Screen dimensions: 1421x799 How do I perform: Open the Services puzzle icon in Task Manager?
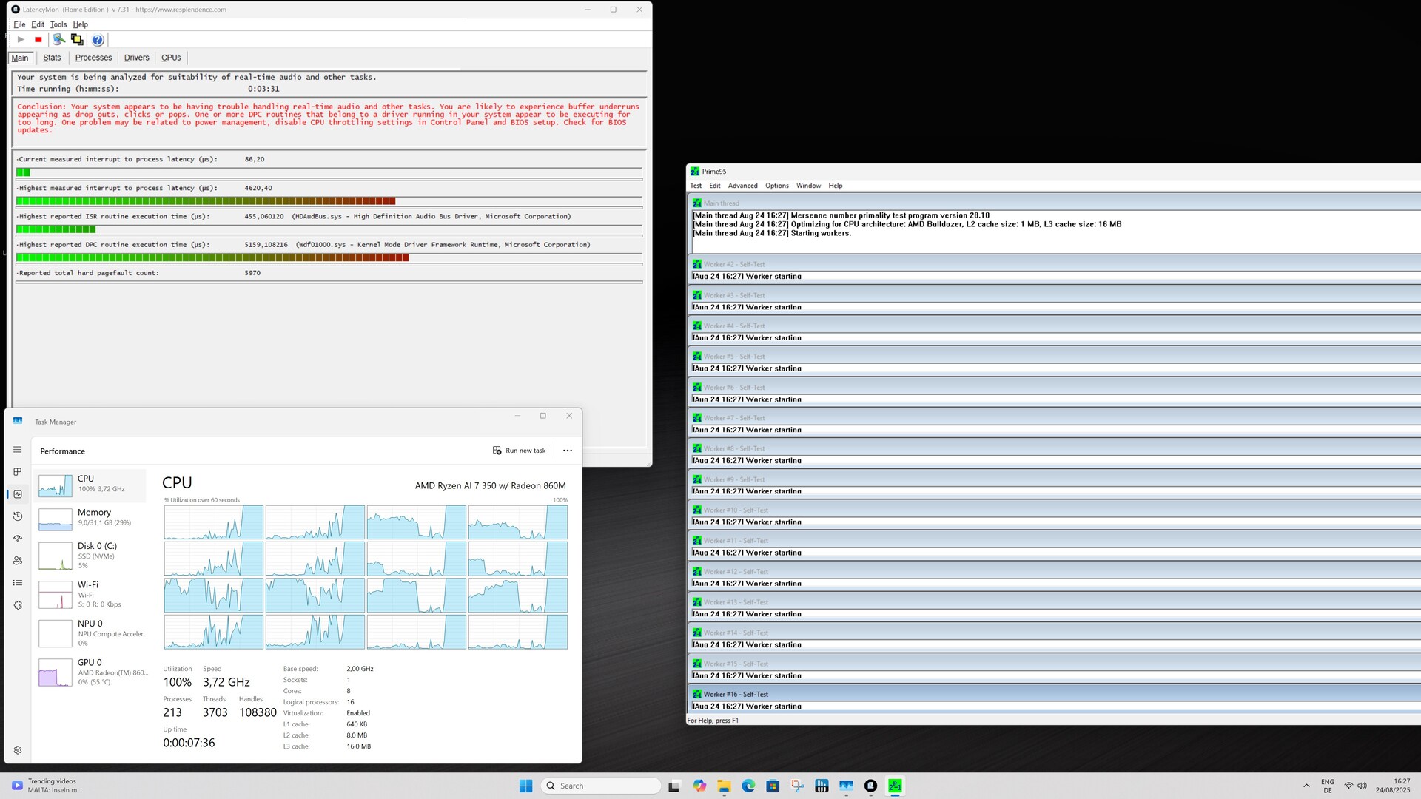click(18, 605)
